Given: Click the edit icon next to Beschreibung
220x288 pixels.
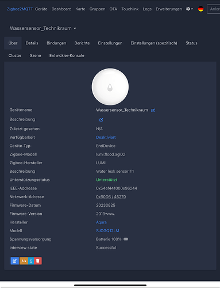Looking at the screenshot, I should 101,120.
